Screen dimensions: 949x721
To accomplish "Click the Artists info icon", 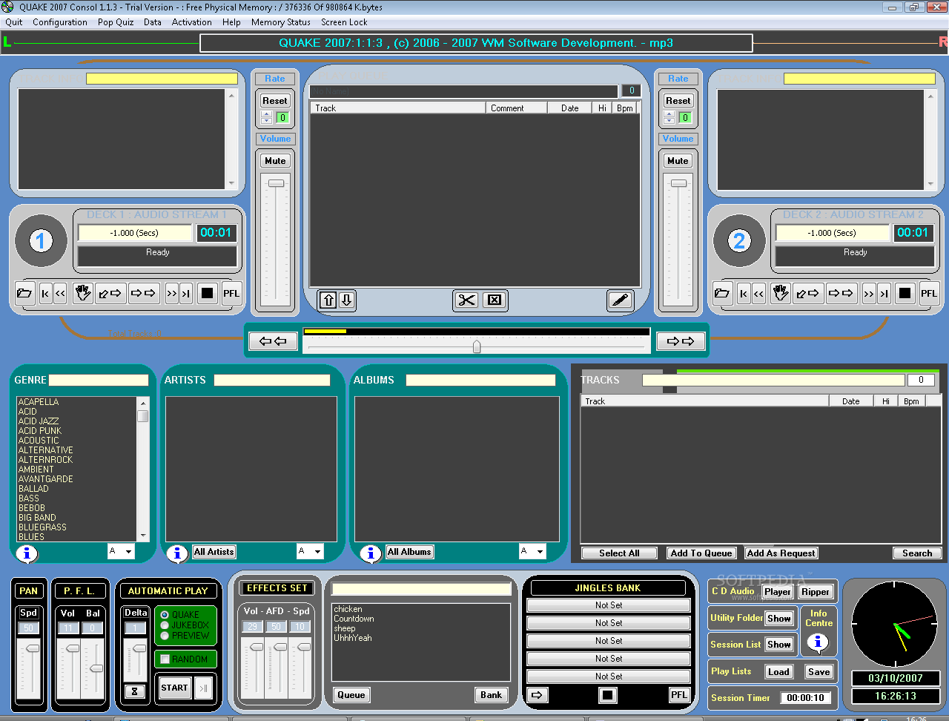I will pos(177,553).
